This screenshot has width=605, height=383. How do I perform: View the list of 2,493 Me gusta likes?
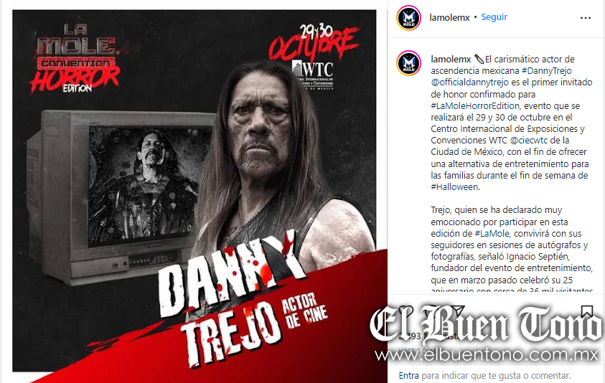tap(429, 336)
